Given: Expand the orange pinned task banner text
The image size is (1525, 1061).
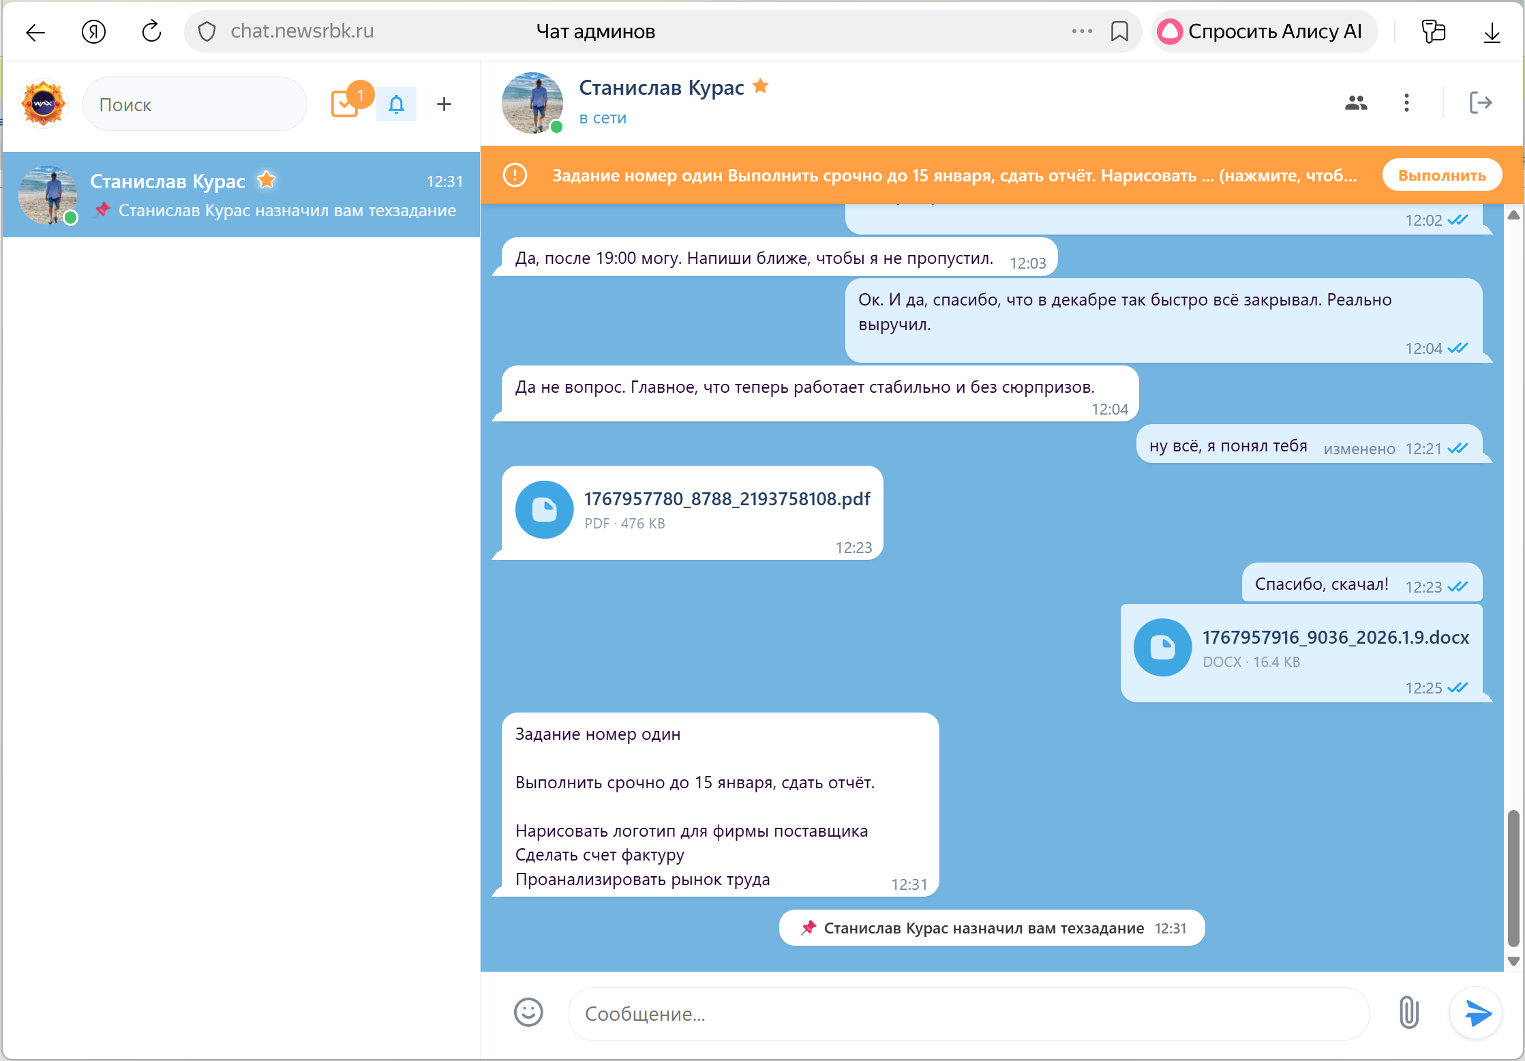Looking at the screenshot, I should coord(954,175).
